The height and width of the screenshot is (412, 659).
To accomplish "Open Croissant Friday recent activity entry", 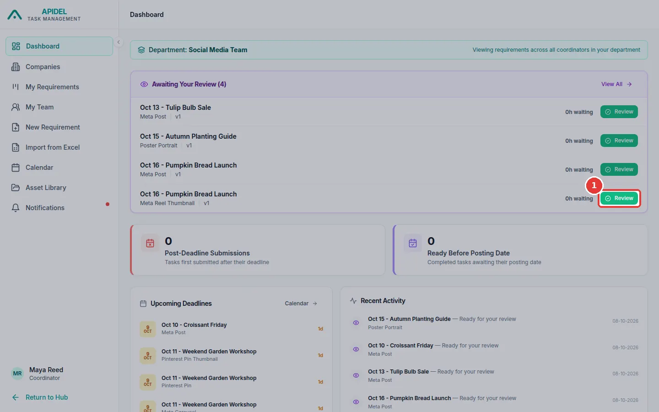I will 494,349.
